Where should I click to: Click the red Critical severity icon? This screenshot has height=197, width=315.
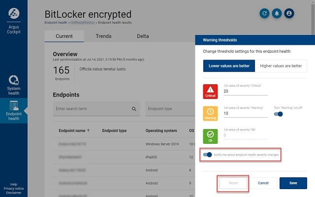point(210,91)
